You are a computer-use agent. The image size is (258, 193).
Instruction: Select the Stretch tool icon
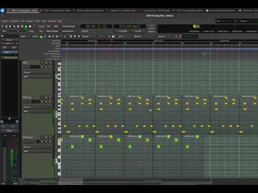(x=53, y=36)
